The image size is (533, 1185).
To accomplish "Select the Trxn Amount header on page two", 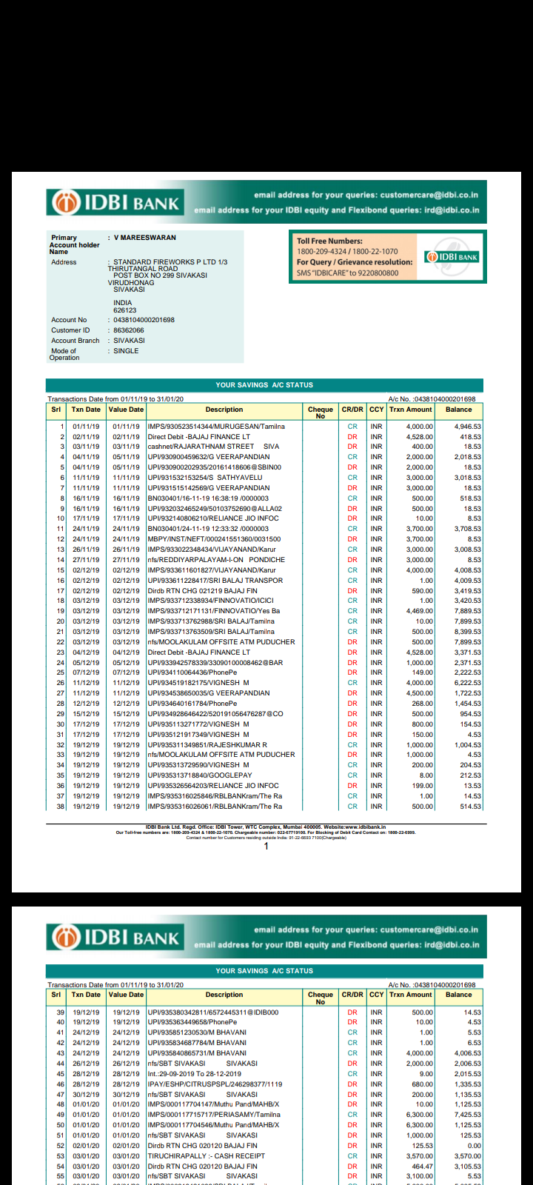I will pos(411,995).
